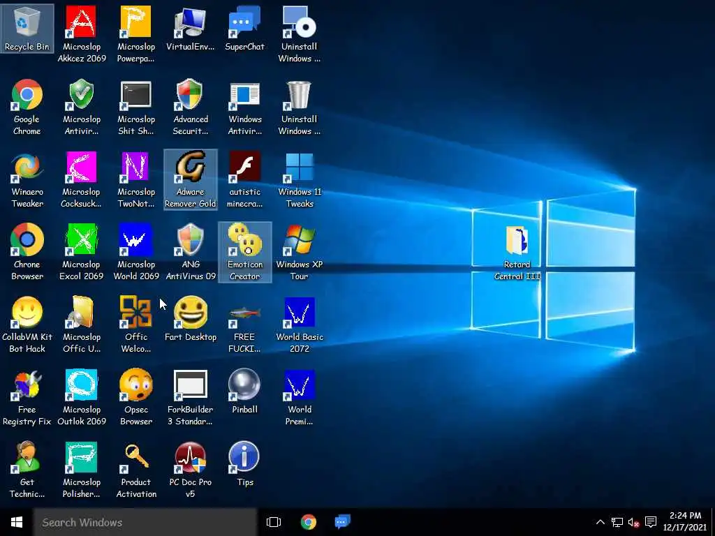Select the Chrone Browser desktop icon

27,252
